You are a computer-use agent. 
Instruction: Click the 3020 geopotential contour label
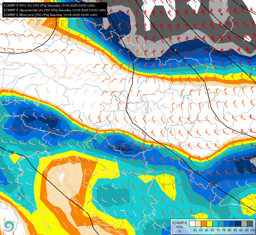click(184, 60)
